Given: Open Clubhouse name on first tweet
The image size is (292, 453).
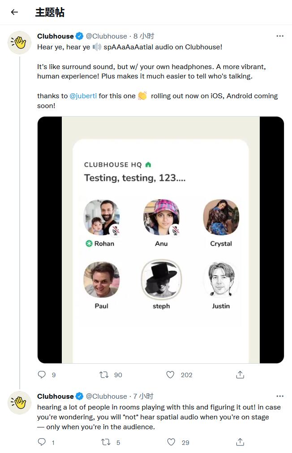Looking at the screenshot, I should click(x=56, y=36).
